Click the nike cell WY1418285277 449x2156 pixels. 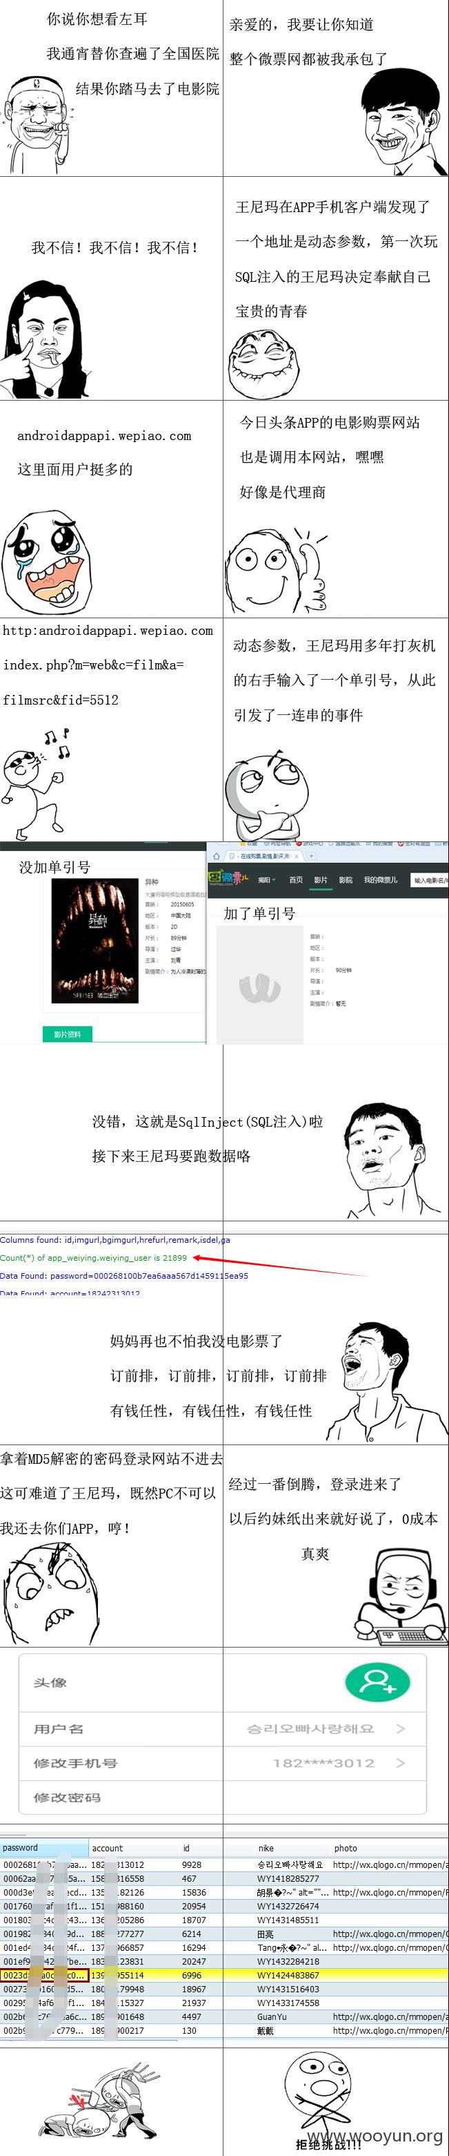(288, 1878)
